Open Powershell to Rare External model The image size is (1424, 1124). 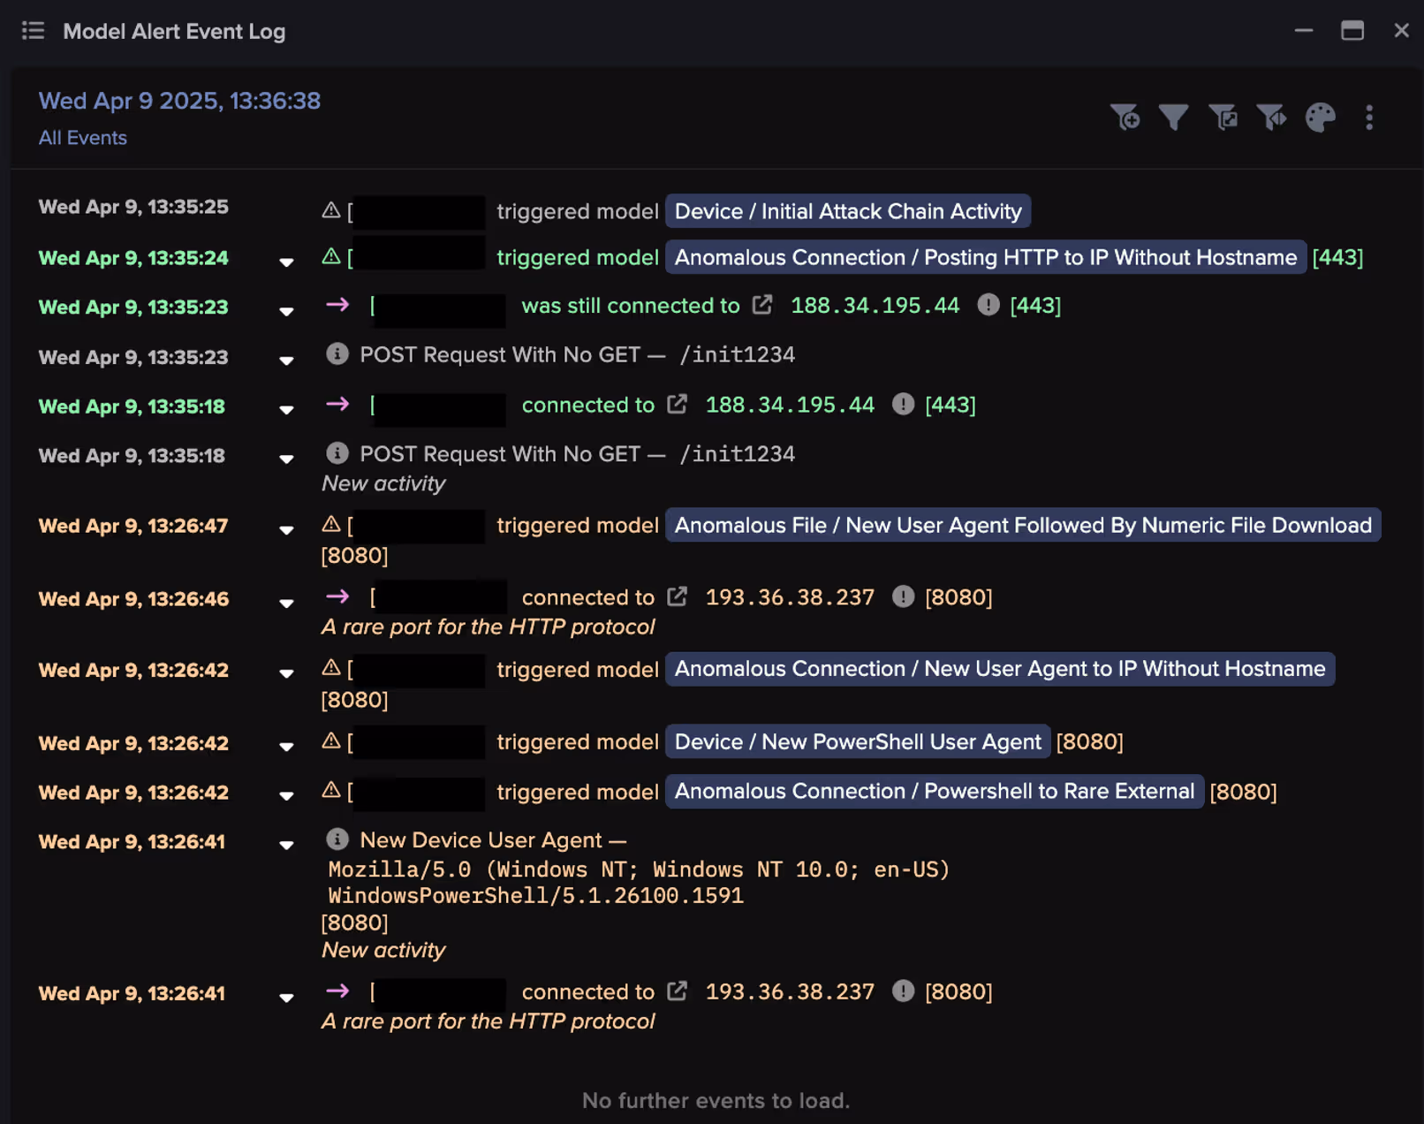935,791
